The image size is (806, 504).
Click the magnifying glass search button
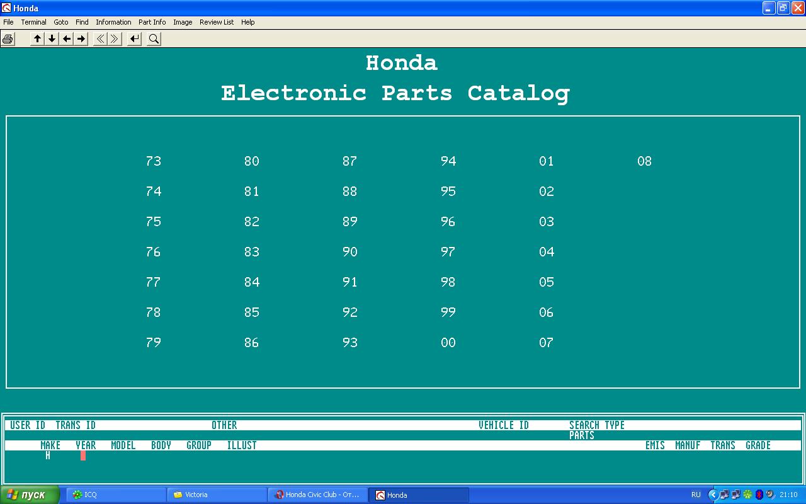pyautogui.click(x=154, y=39)
